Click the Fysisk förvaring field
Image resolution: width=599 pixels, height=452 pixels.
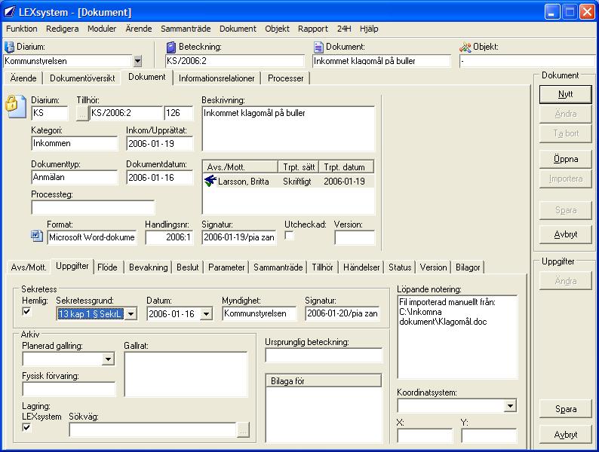tap(69, 389)
